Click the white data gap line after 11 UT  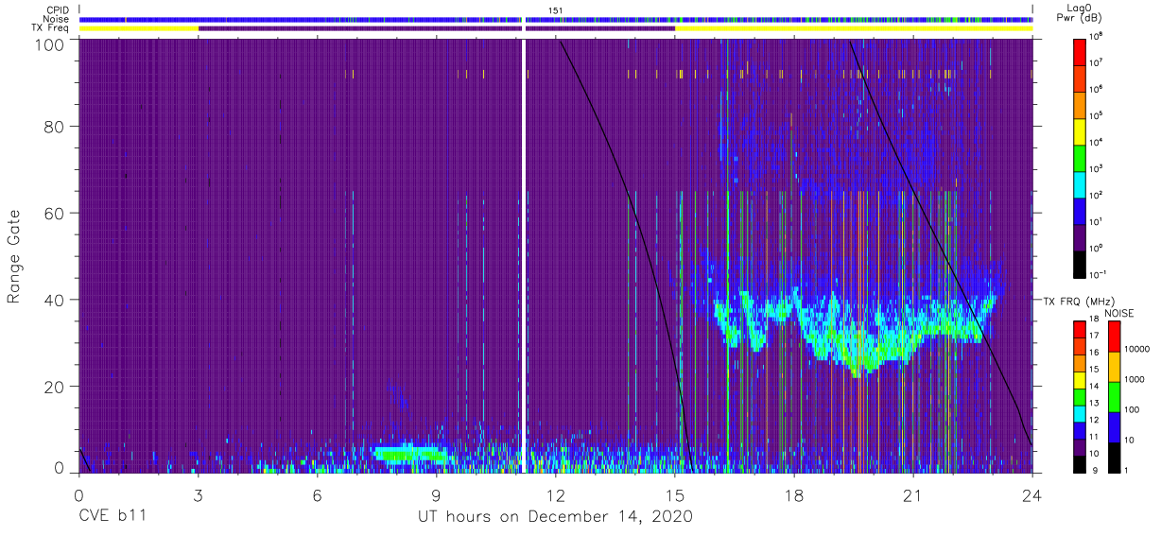pyautogui.click(x=523, y=255)
